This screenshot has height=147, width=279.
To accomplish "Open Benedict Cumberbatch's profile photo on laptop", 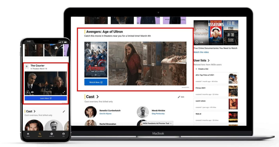I will (x=90, y=112).
